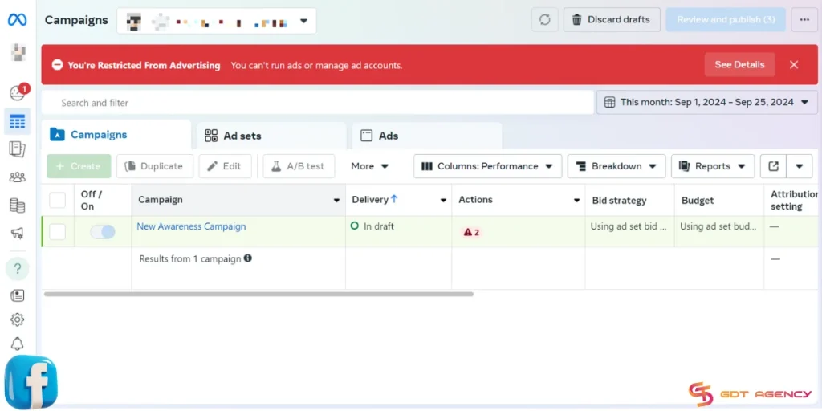Open the Campaign column header dropdown arrow

tap(336, 200)
